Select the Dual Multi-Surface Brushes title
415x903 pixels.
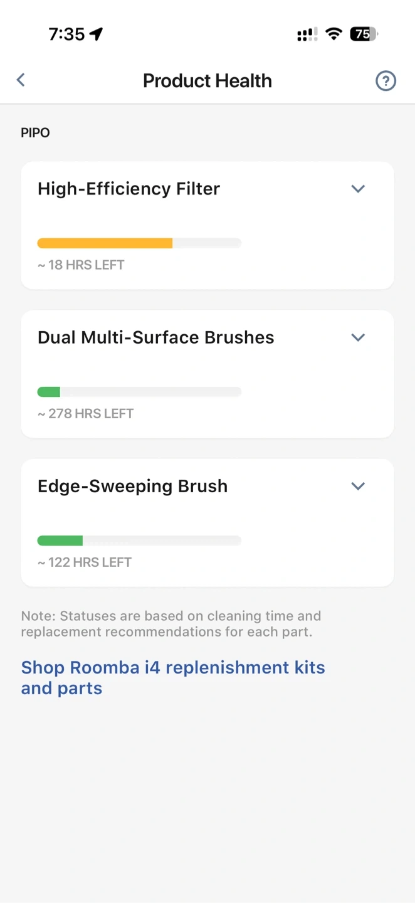tap(156, 337)
